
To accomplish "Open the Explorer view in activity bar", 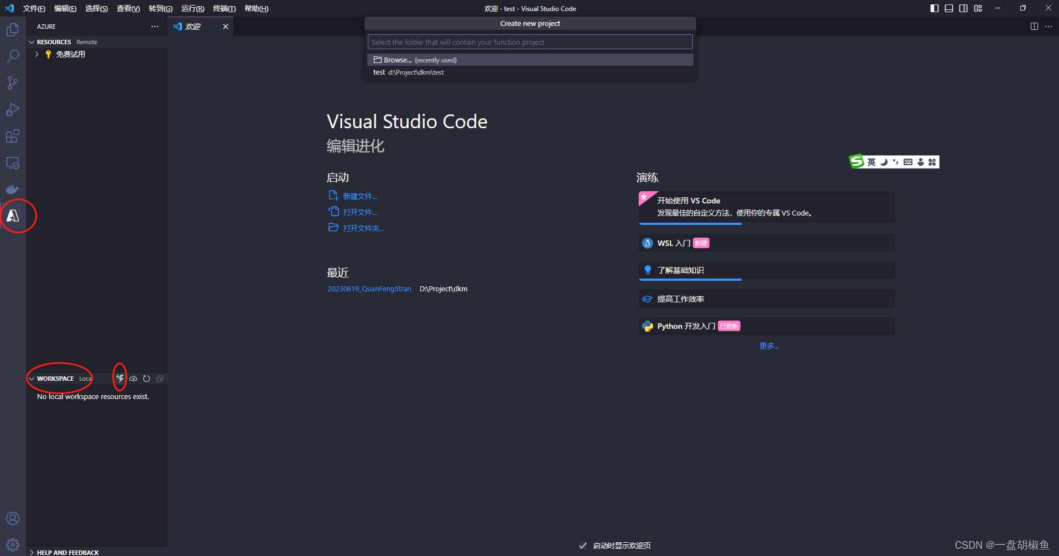I will click(13, 29).
